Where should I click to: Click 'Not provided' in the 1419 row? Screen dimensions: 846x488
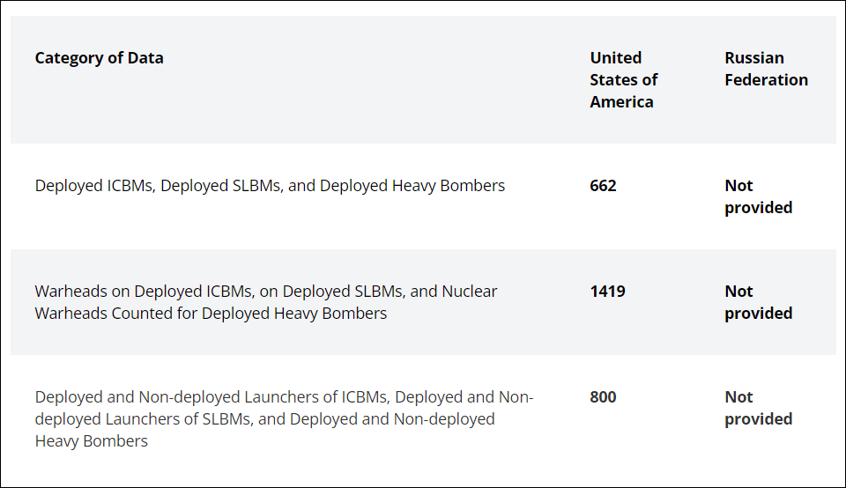[758, 302]
